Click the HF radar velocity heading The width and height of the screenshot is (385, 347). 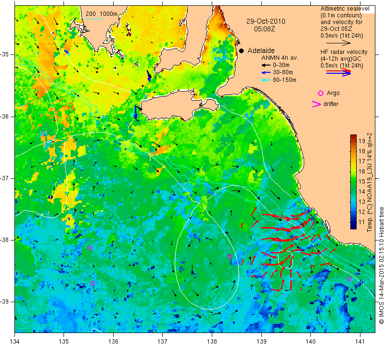click(344, 52)
